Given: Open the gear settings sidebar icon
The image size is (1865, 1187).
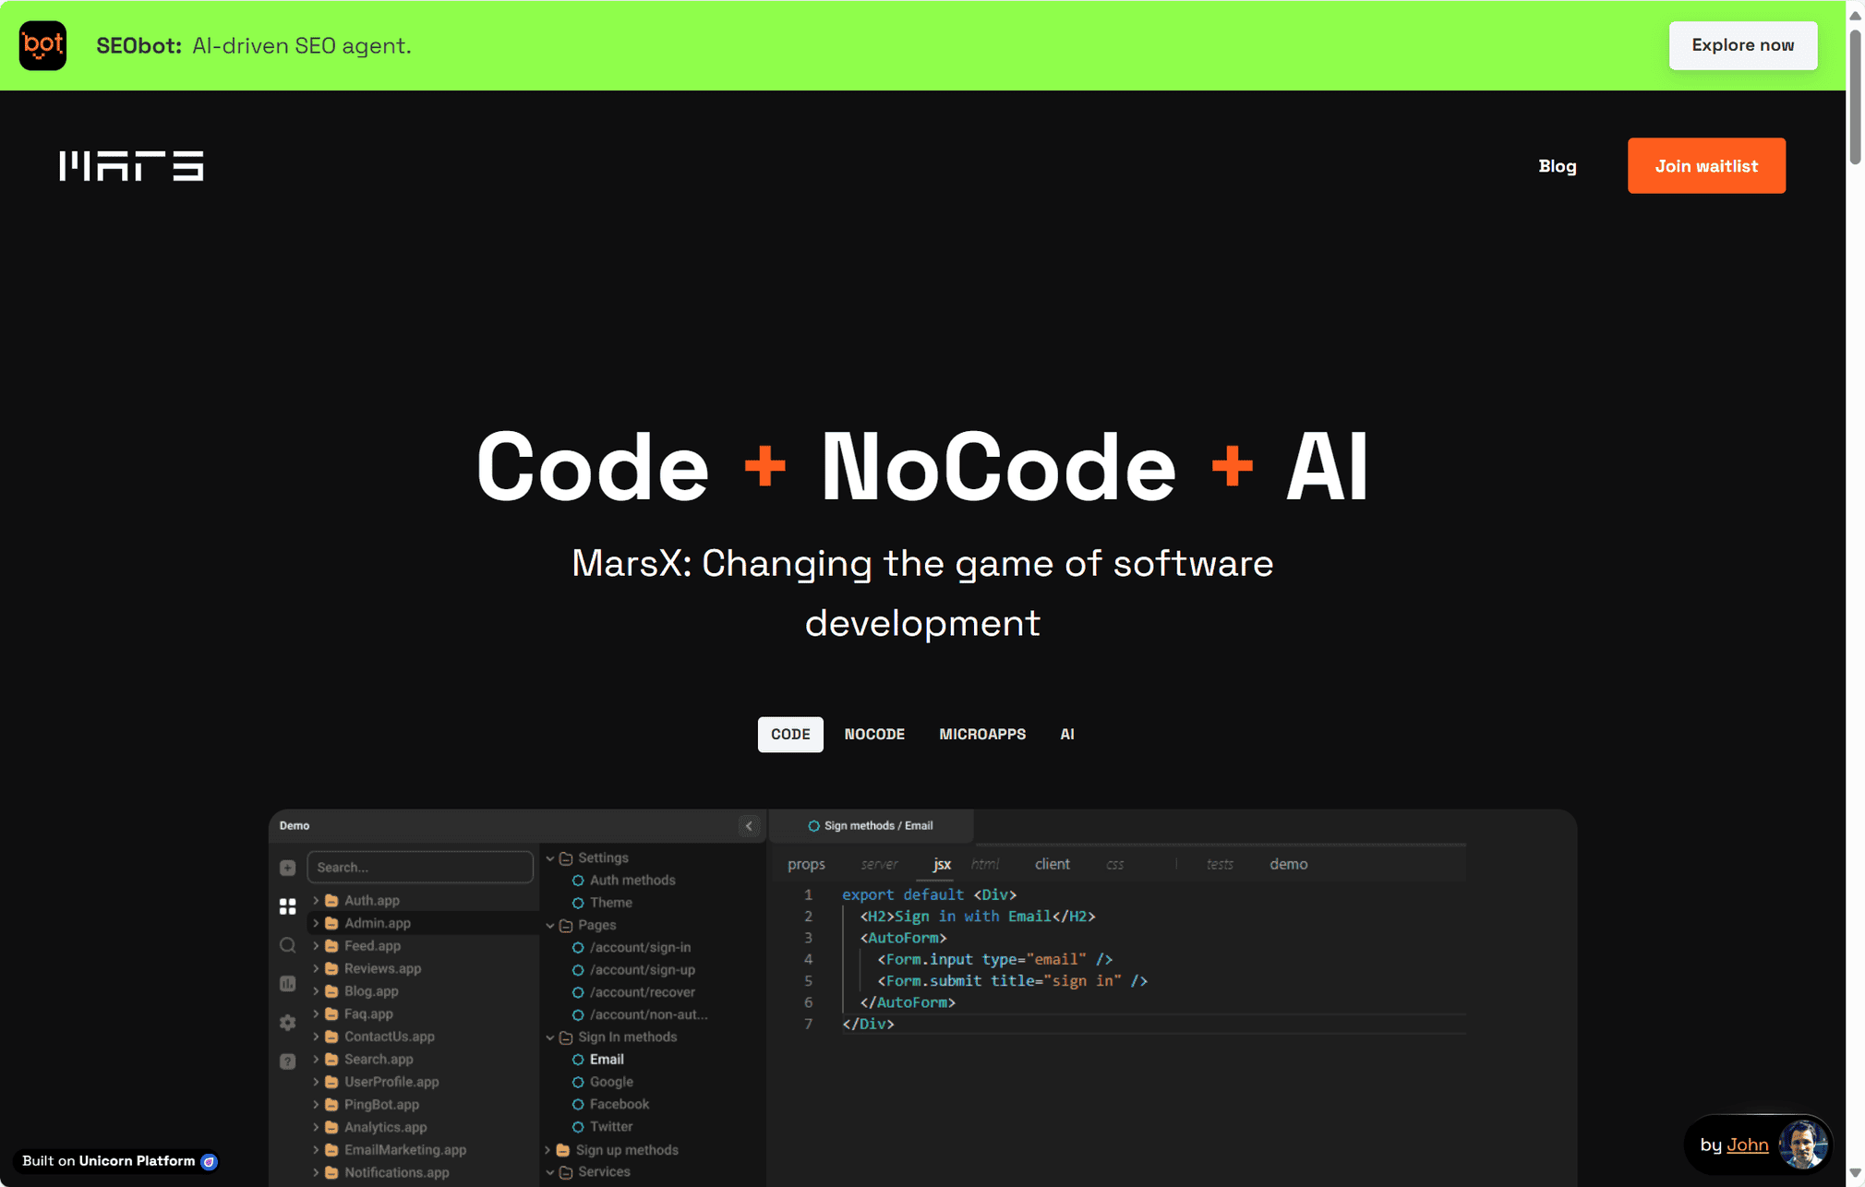Looking at the screenshot, I should (288, 1023).
